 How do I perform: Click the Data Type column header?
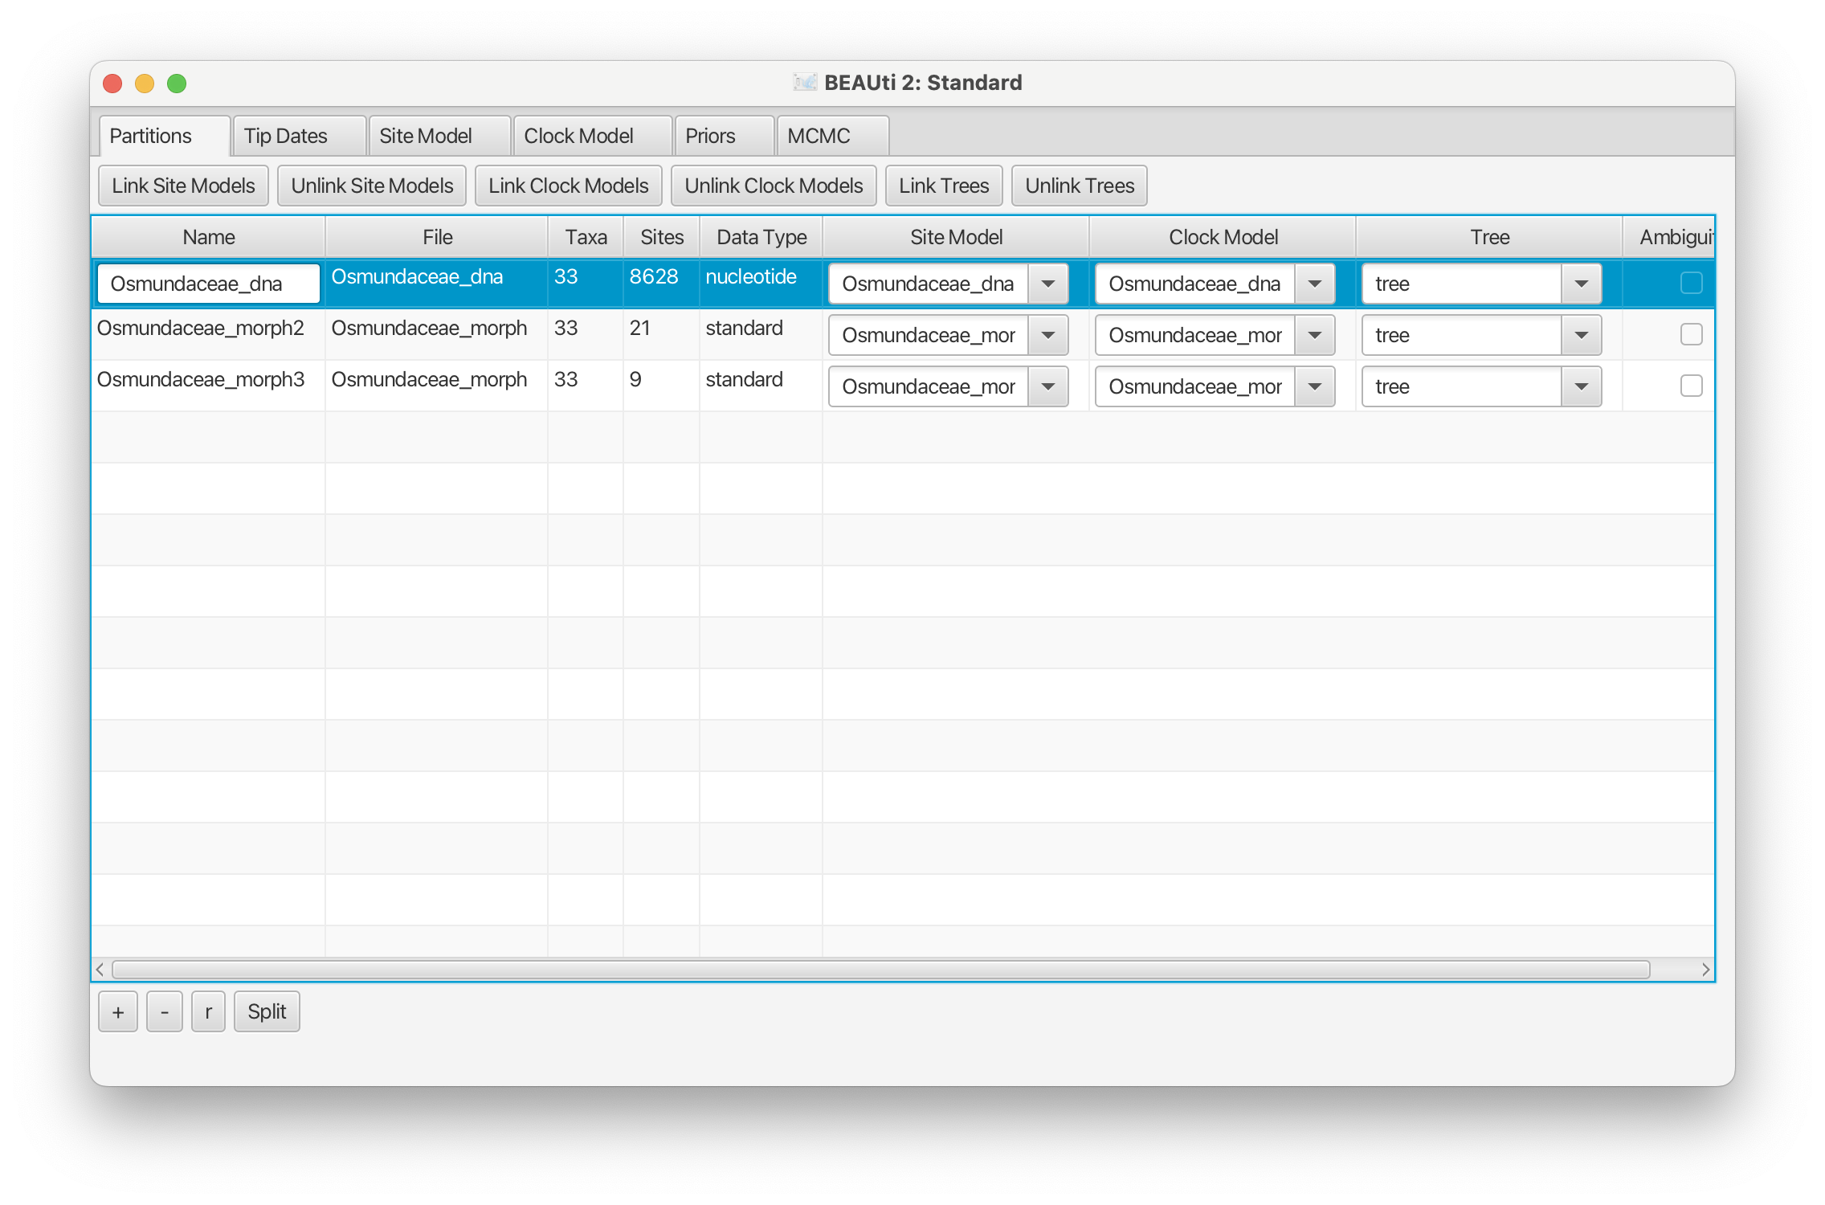pyautogui.click(x=761, y=237)
